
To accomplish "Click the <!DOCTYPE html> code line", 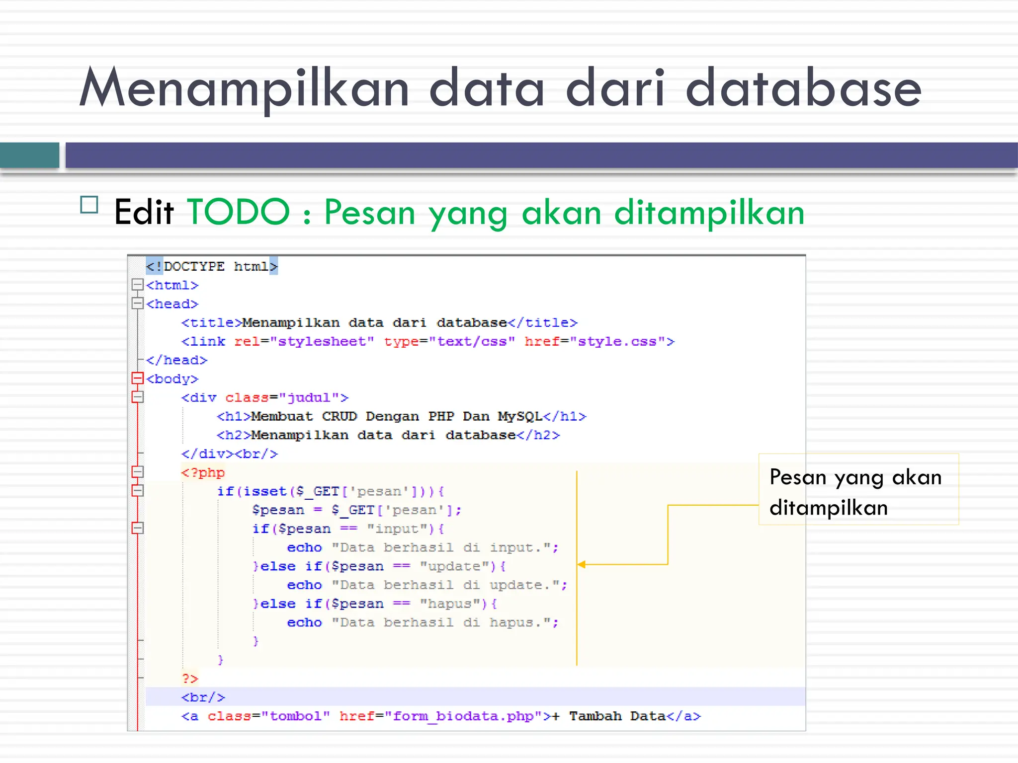I will click(212, 266).
